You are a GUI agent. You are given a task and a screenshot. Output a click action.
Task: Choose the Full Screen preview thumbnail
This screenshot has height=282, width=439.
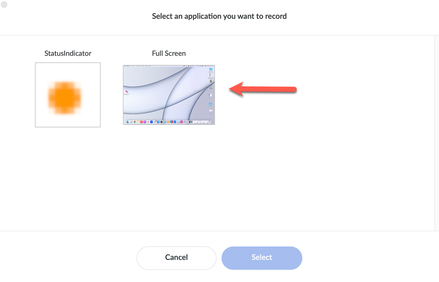pyautogui.click(x=169, y=95)
